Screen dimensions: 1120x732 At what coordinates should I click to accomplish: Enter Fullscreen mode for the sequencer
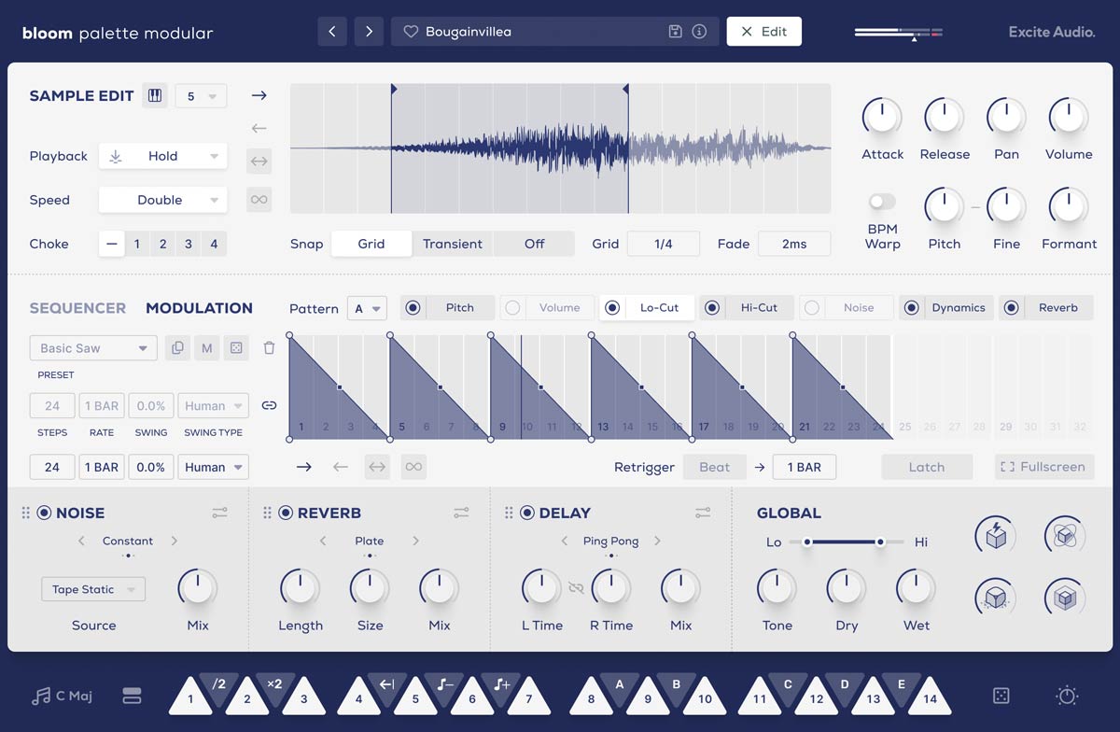click(1043, 467)
